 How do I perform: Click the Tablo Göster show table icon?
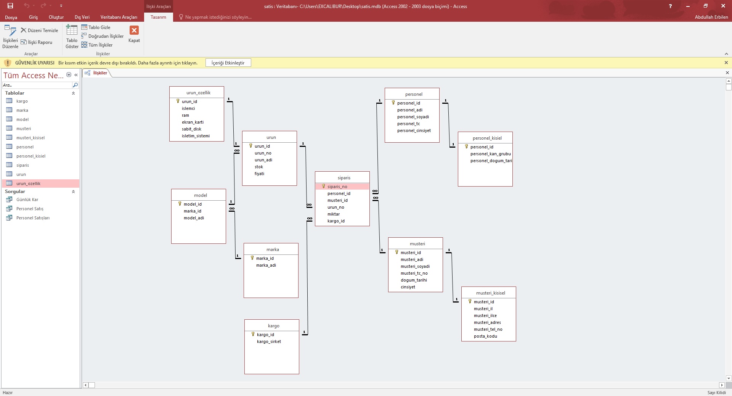(x=72, y=31)
